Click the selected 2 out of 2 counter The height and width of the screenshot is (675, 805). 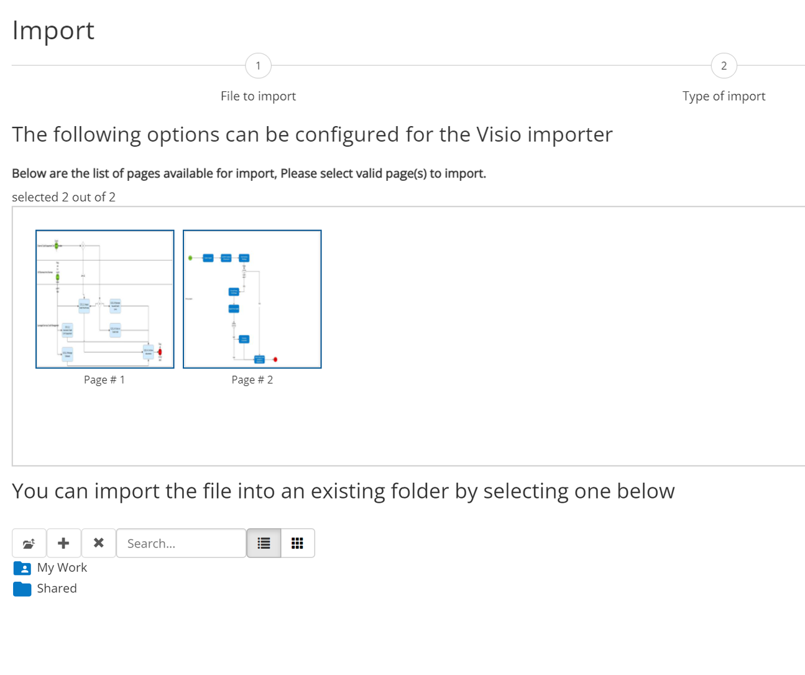click(x=63, y=197)
